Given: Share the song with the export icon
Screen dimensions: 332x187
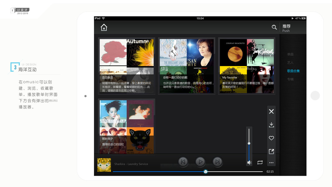Looking at the screenshot, I should pos(271,151).
